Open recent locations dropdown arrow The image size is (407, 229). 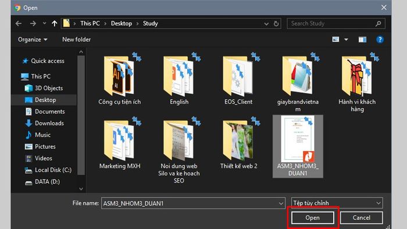44,23
